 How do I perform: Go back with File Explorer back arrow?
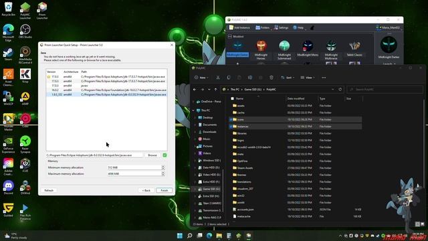195,89
